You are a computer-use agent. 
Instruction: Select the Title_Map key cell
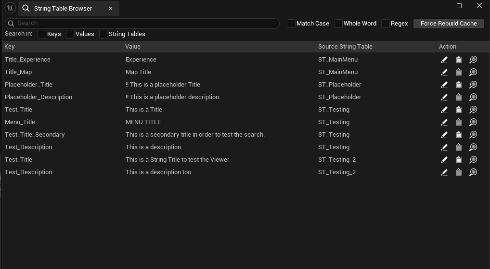point(18,72)
